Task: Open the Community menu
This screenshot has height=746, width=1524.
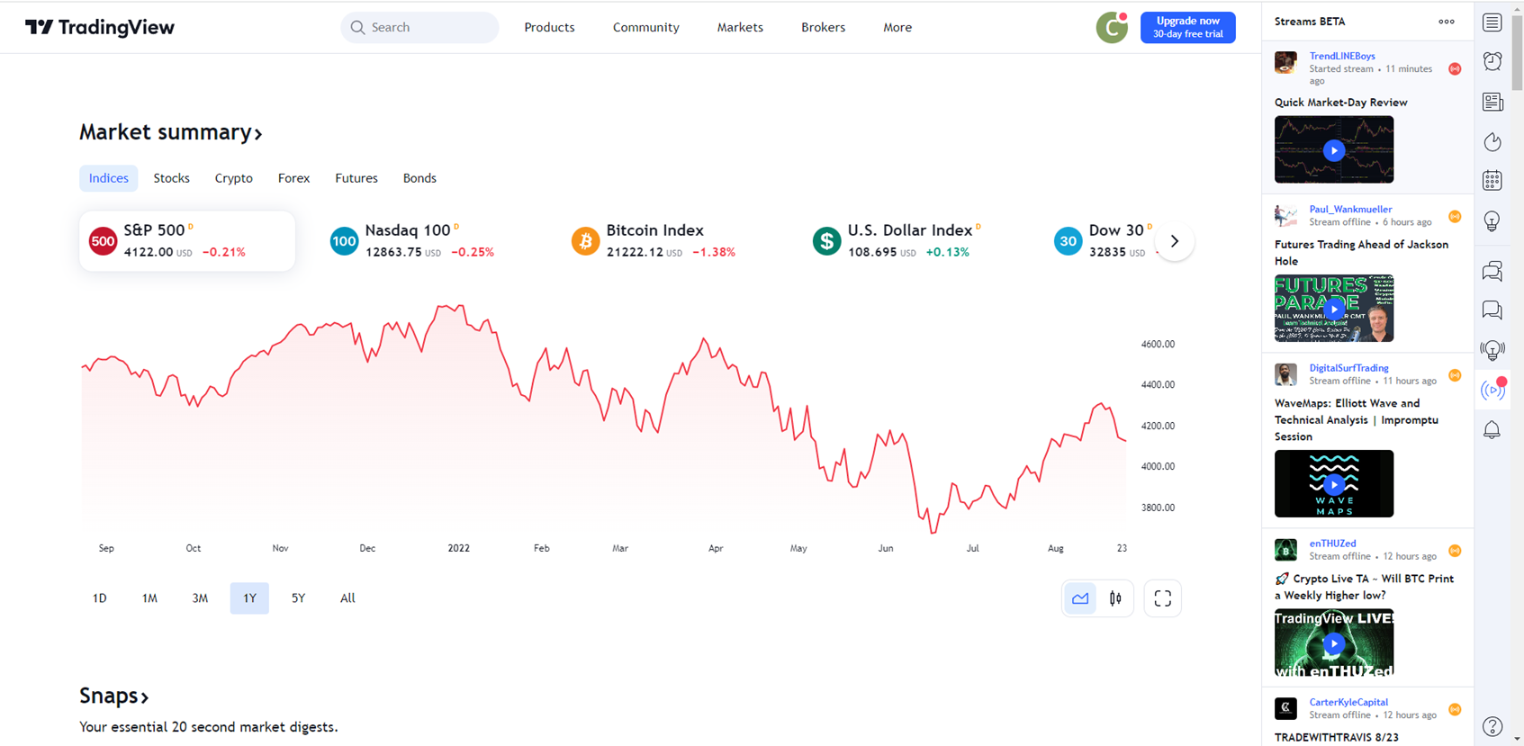Action: pyautogui.click(x=645, y=27)
